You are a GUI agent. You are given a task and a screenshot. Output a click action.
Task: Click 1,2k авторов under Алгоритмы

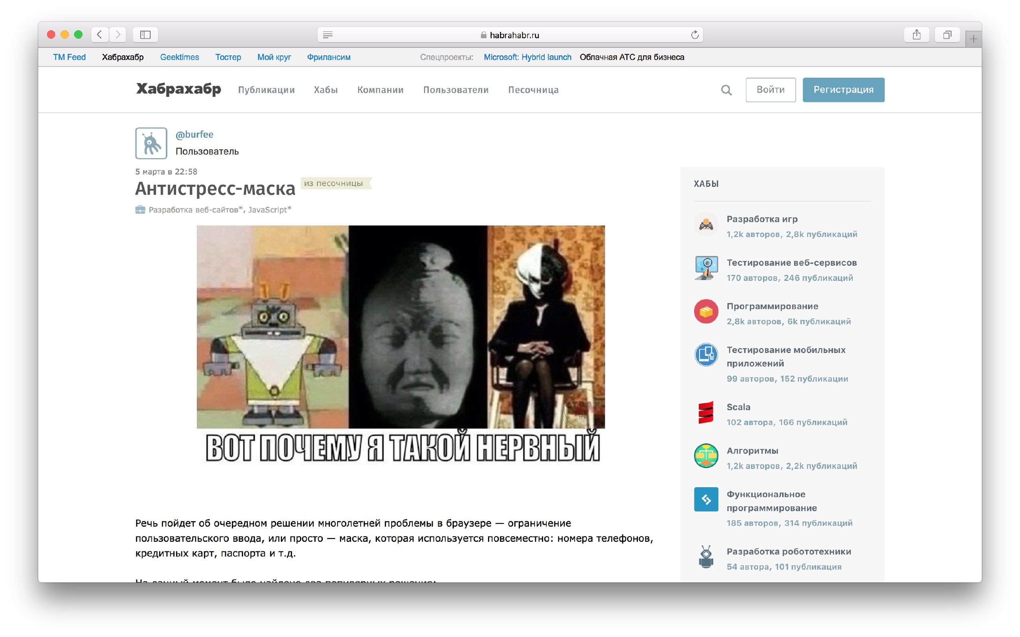click(753, 466)
